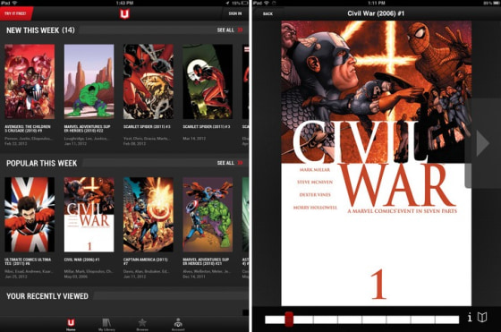Screen dimensions: 501x332
Task: Tap the 1:11 PM clock in right status bar
Action: click(x=376, y=3)
